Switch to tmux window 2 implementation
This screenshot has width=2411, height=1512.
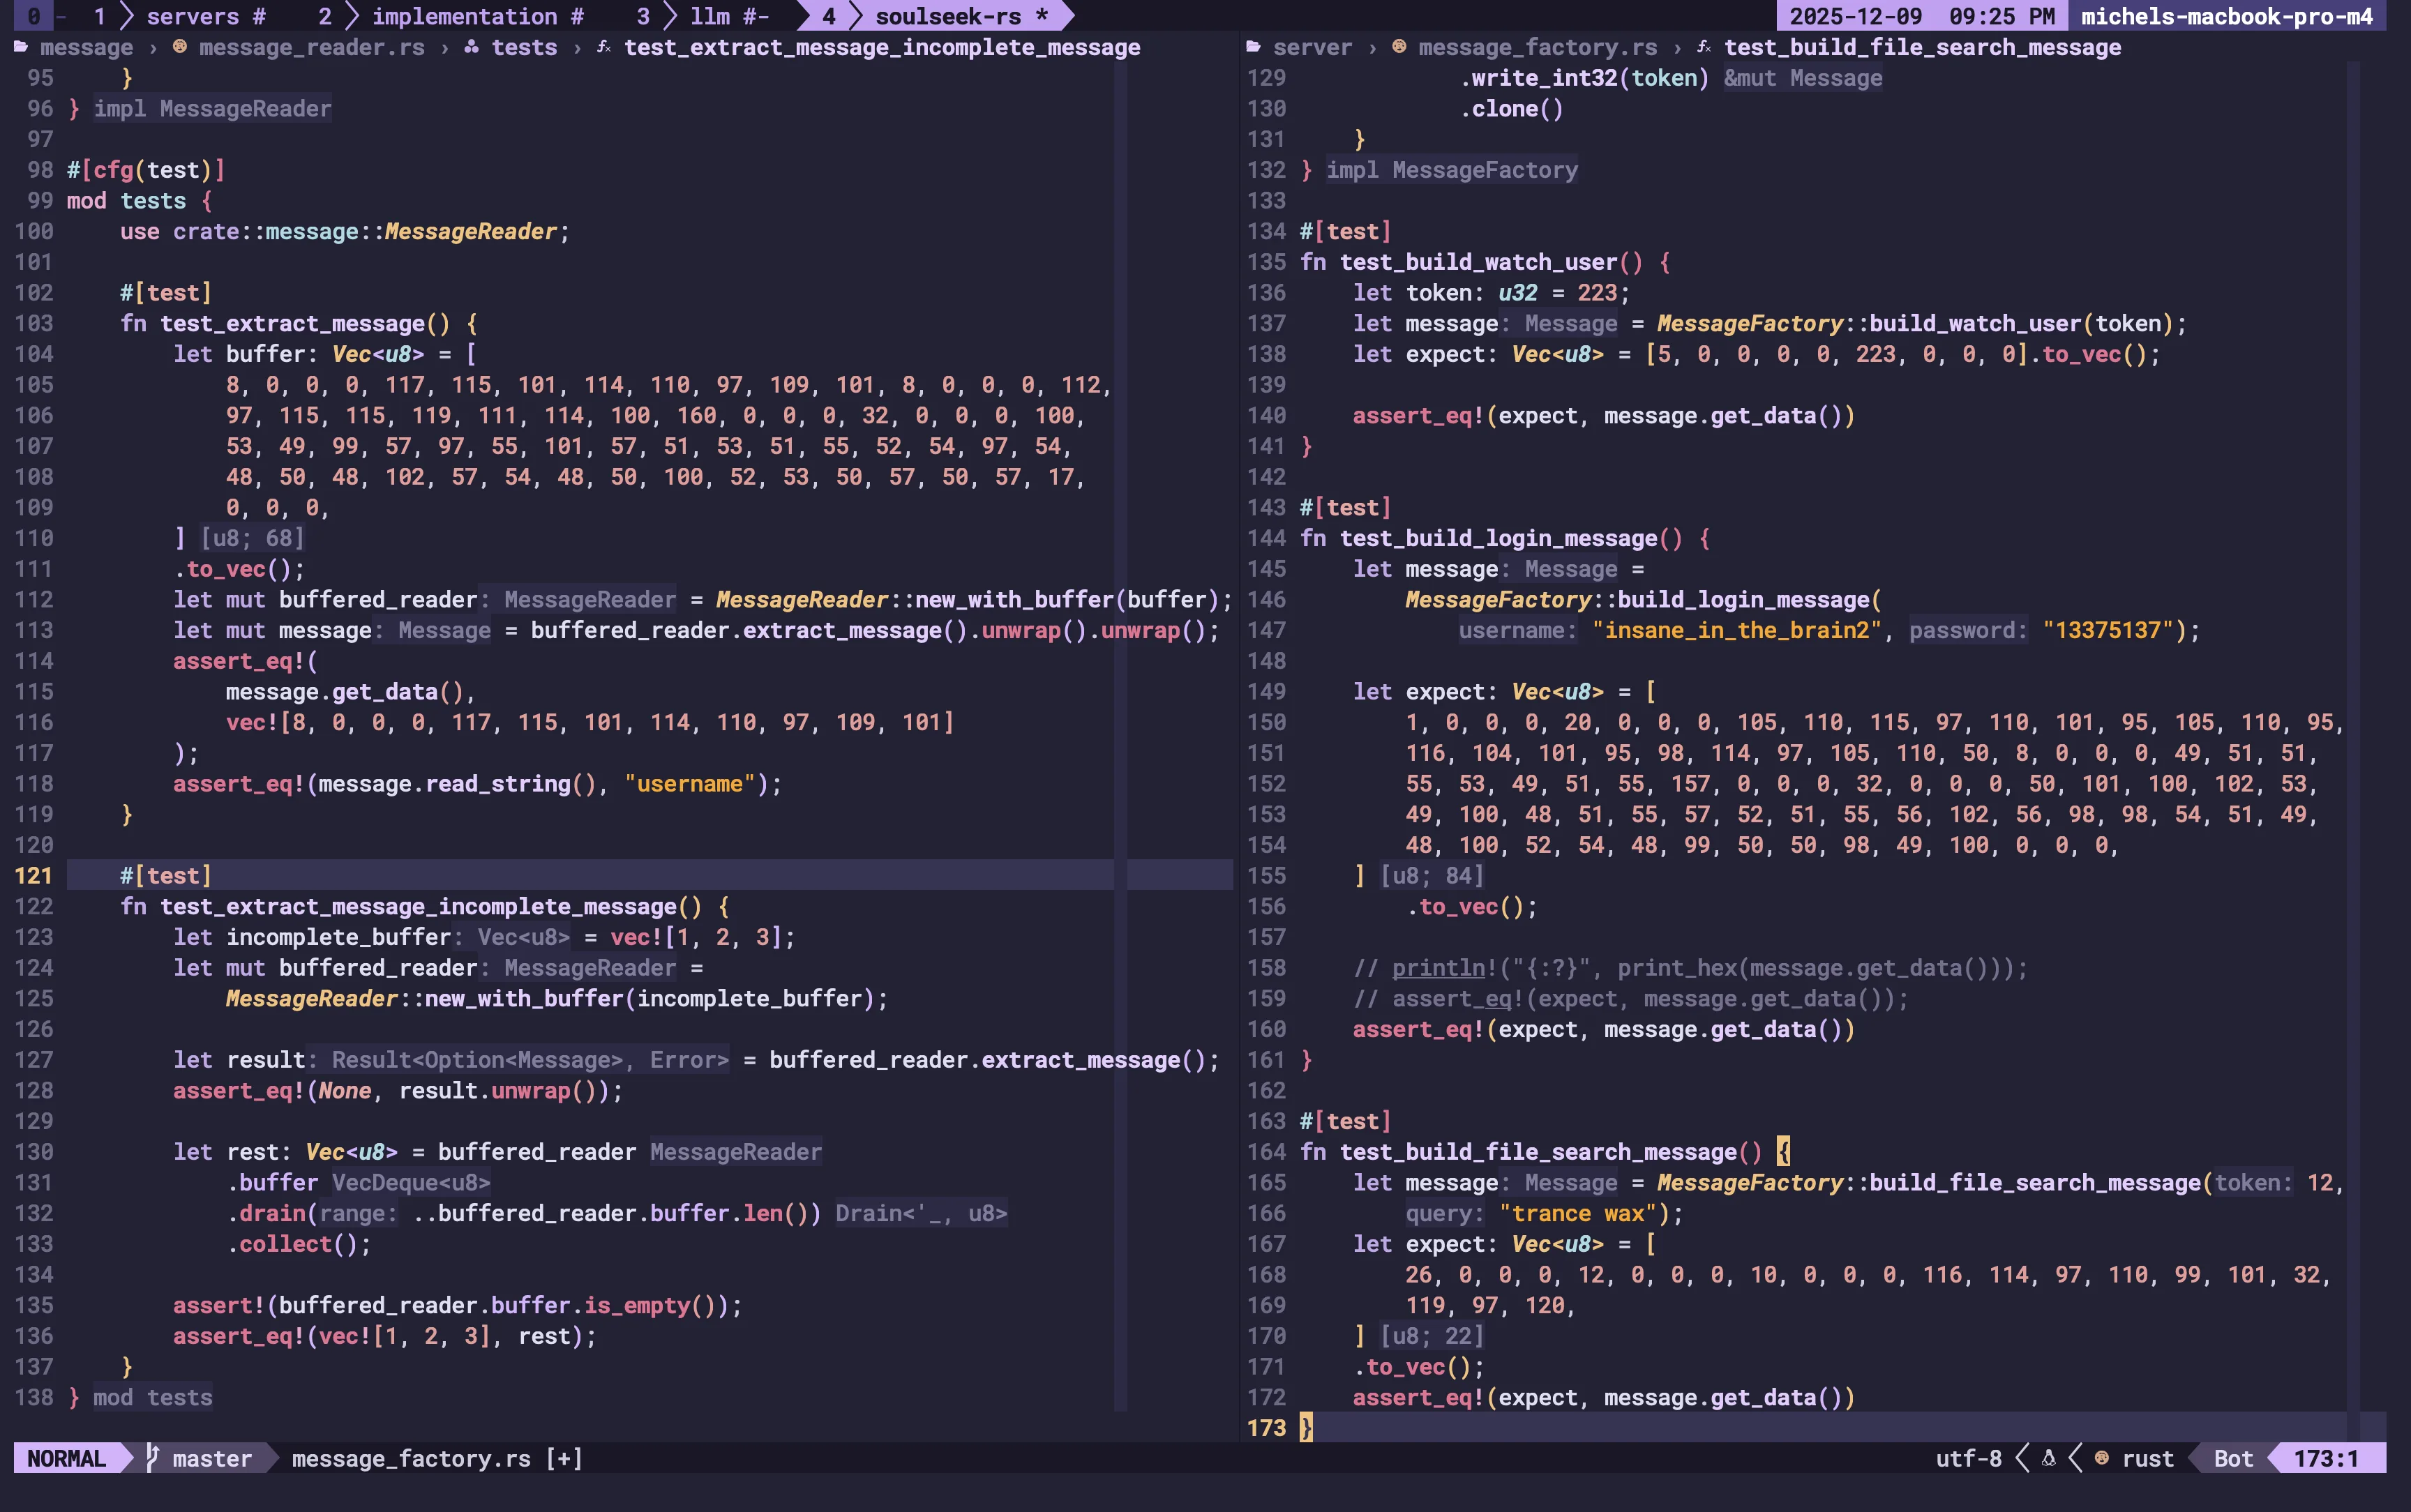click(x=451, y=16)
